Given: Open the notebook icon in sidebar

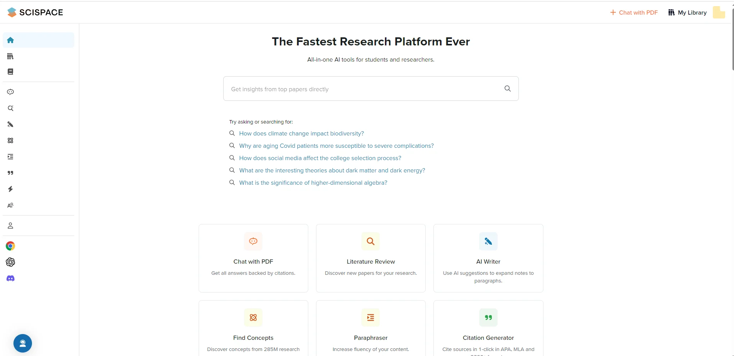Looking at the screenshot, I should (x=10, y=72).
